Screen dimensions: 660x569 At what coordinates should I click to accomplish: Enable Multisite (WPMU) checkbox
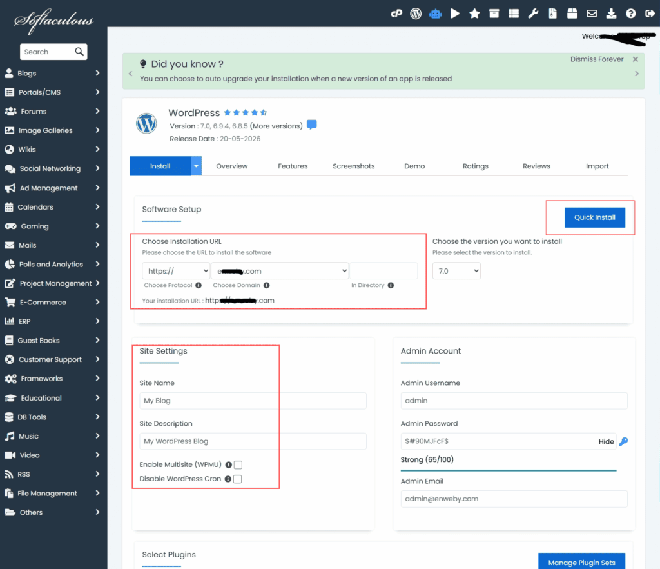238,464
